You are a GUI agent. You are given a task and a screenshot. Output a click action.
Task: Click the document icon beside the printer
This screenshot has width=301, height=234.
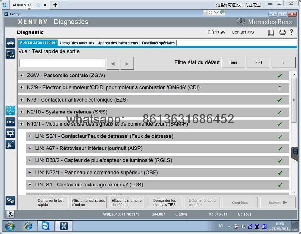coord(271,32)
